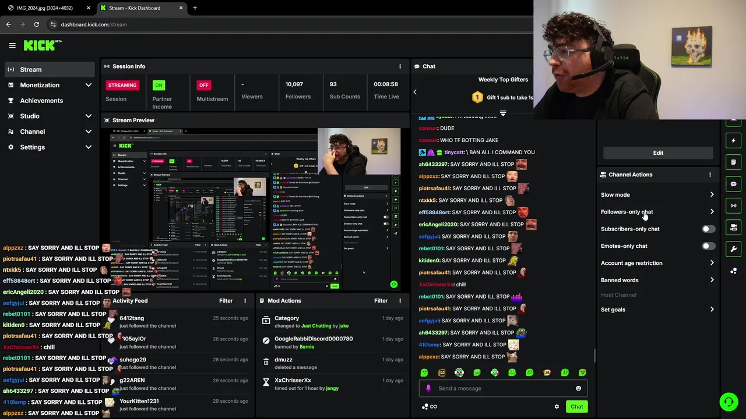
Task: Click the lightning bolt sidebar icon
Action: (x=734, y=140)
